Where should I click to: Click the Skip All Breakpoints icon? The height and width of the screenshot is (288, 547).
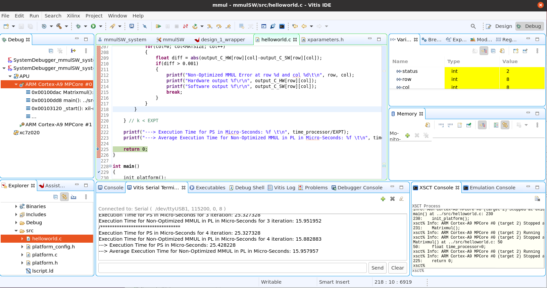click(145, 26)
